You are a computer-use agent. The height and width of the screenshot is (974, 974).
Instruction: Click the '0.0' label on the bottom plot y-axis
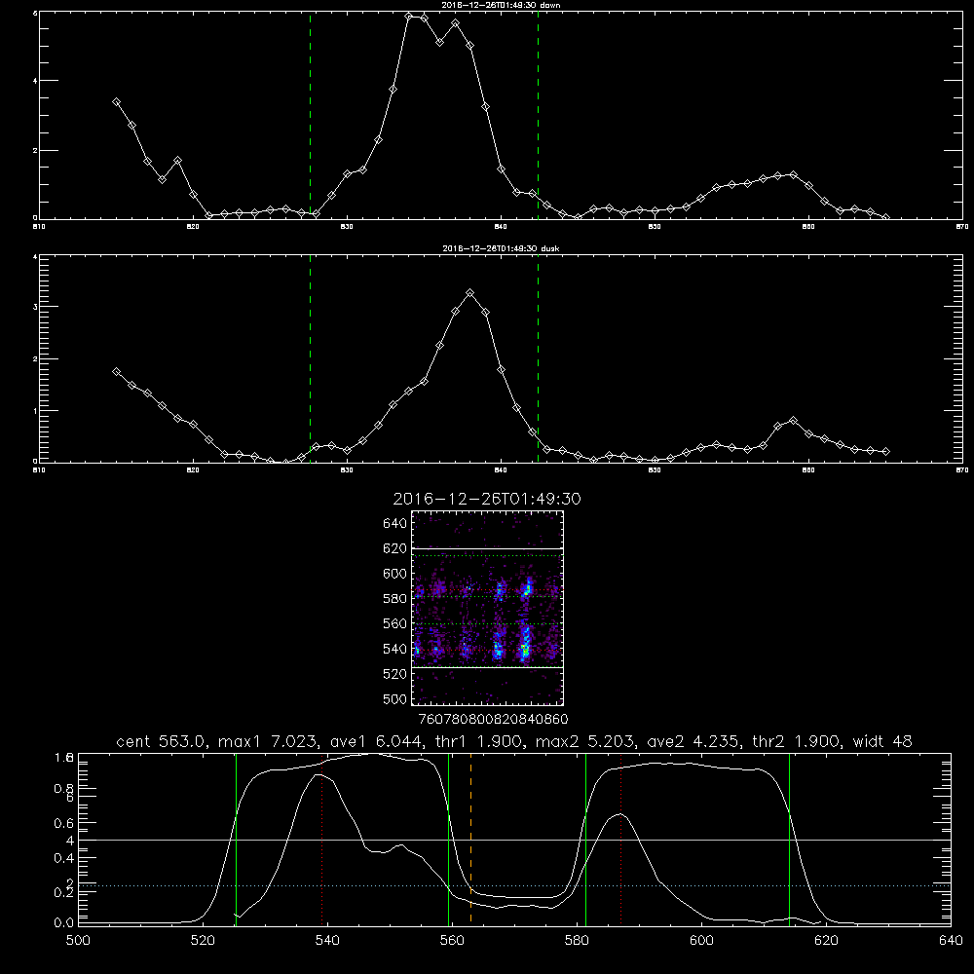click(x=64, y=923)
